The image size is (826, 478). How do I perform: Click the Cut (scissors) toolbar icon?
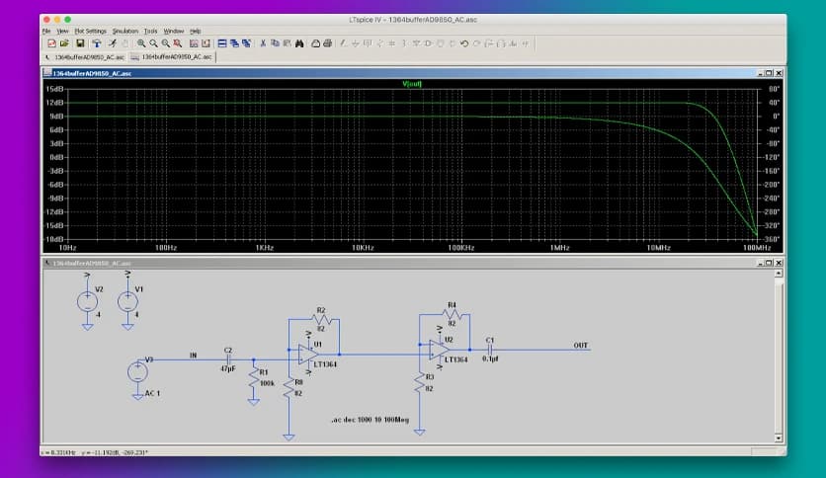click(263, 43)
